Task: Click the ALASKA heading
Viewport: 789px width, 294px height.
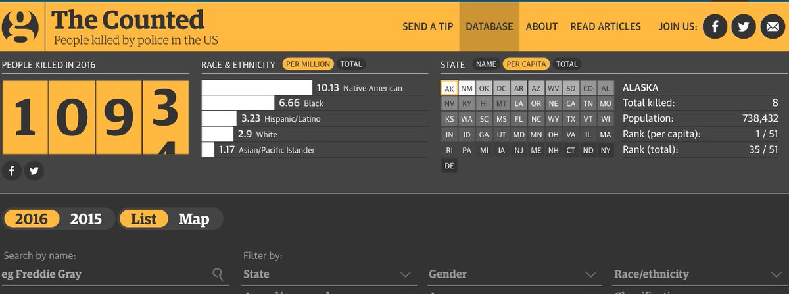Action: click(640, 87)
